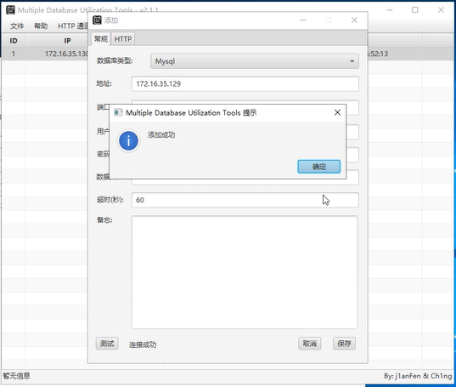This screenshot has width=456, height=387.
Task: Open the 数据库类型 Mysql dropdown
Action: (x=255, y=61)
